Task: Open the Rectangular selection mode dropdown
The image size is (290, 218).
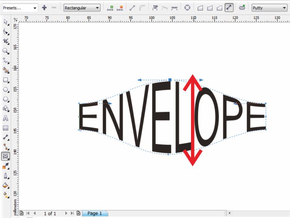Action: tap(82, 8)
